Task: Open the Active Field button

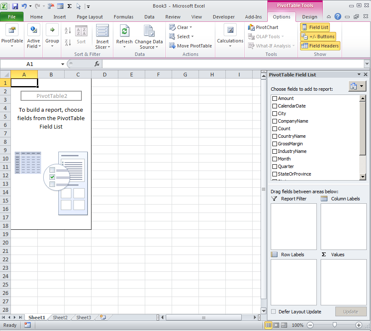Action: (x=34, y=36)
